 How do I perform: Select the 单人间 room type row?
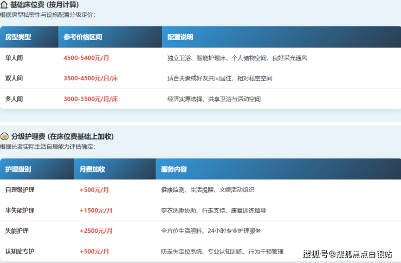coord(14,58)
